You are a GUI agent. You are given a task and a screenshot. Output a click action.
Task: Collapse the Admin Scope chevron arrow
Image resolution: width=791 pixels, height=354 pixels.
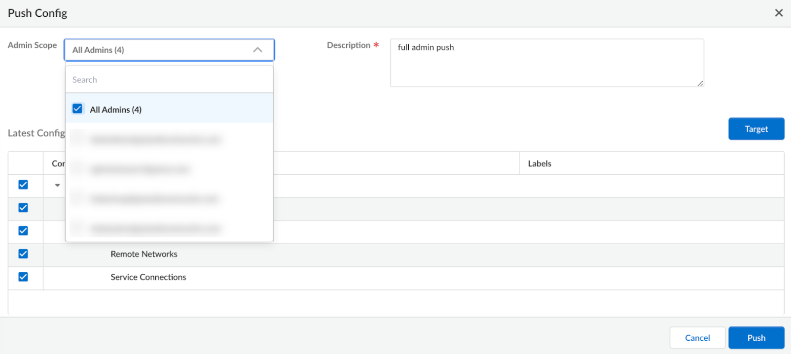[x=257, y=50]
